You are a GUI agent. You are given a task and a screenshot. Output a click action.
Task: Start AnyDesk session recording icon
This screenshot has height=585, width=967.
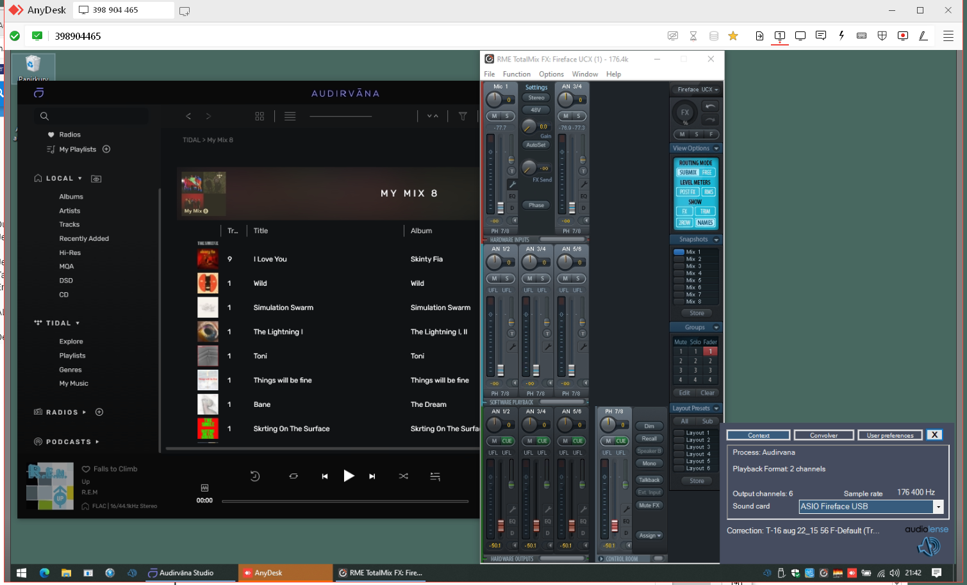coord(903,36)
